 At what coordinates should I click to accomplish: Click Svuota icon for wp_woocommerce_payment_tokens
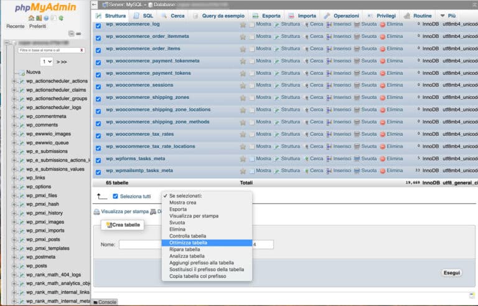click(x=357, y=74)
